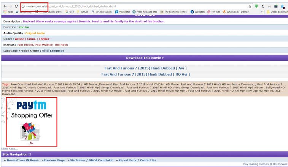Click the Deckard Shaw description text
The image size is (288, 167).
[94, 21]
